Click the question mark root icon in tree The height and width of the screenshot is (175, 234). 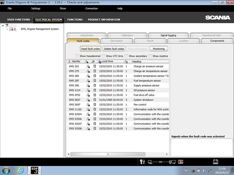pos(7,25)
